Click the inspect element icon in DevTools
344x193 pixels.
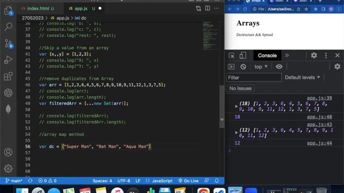[232, 56]
